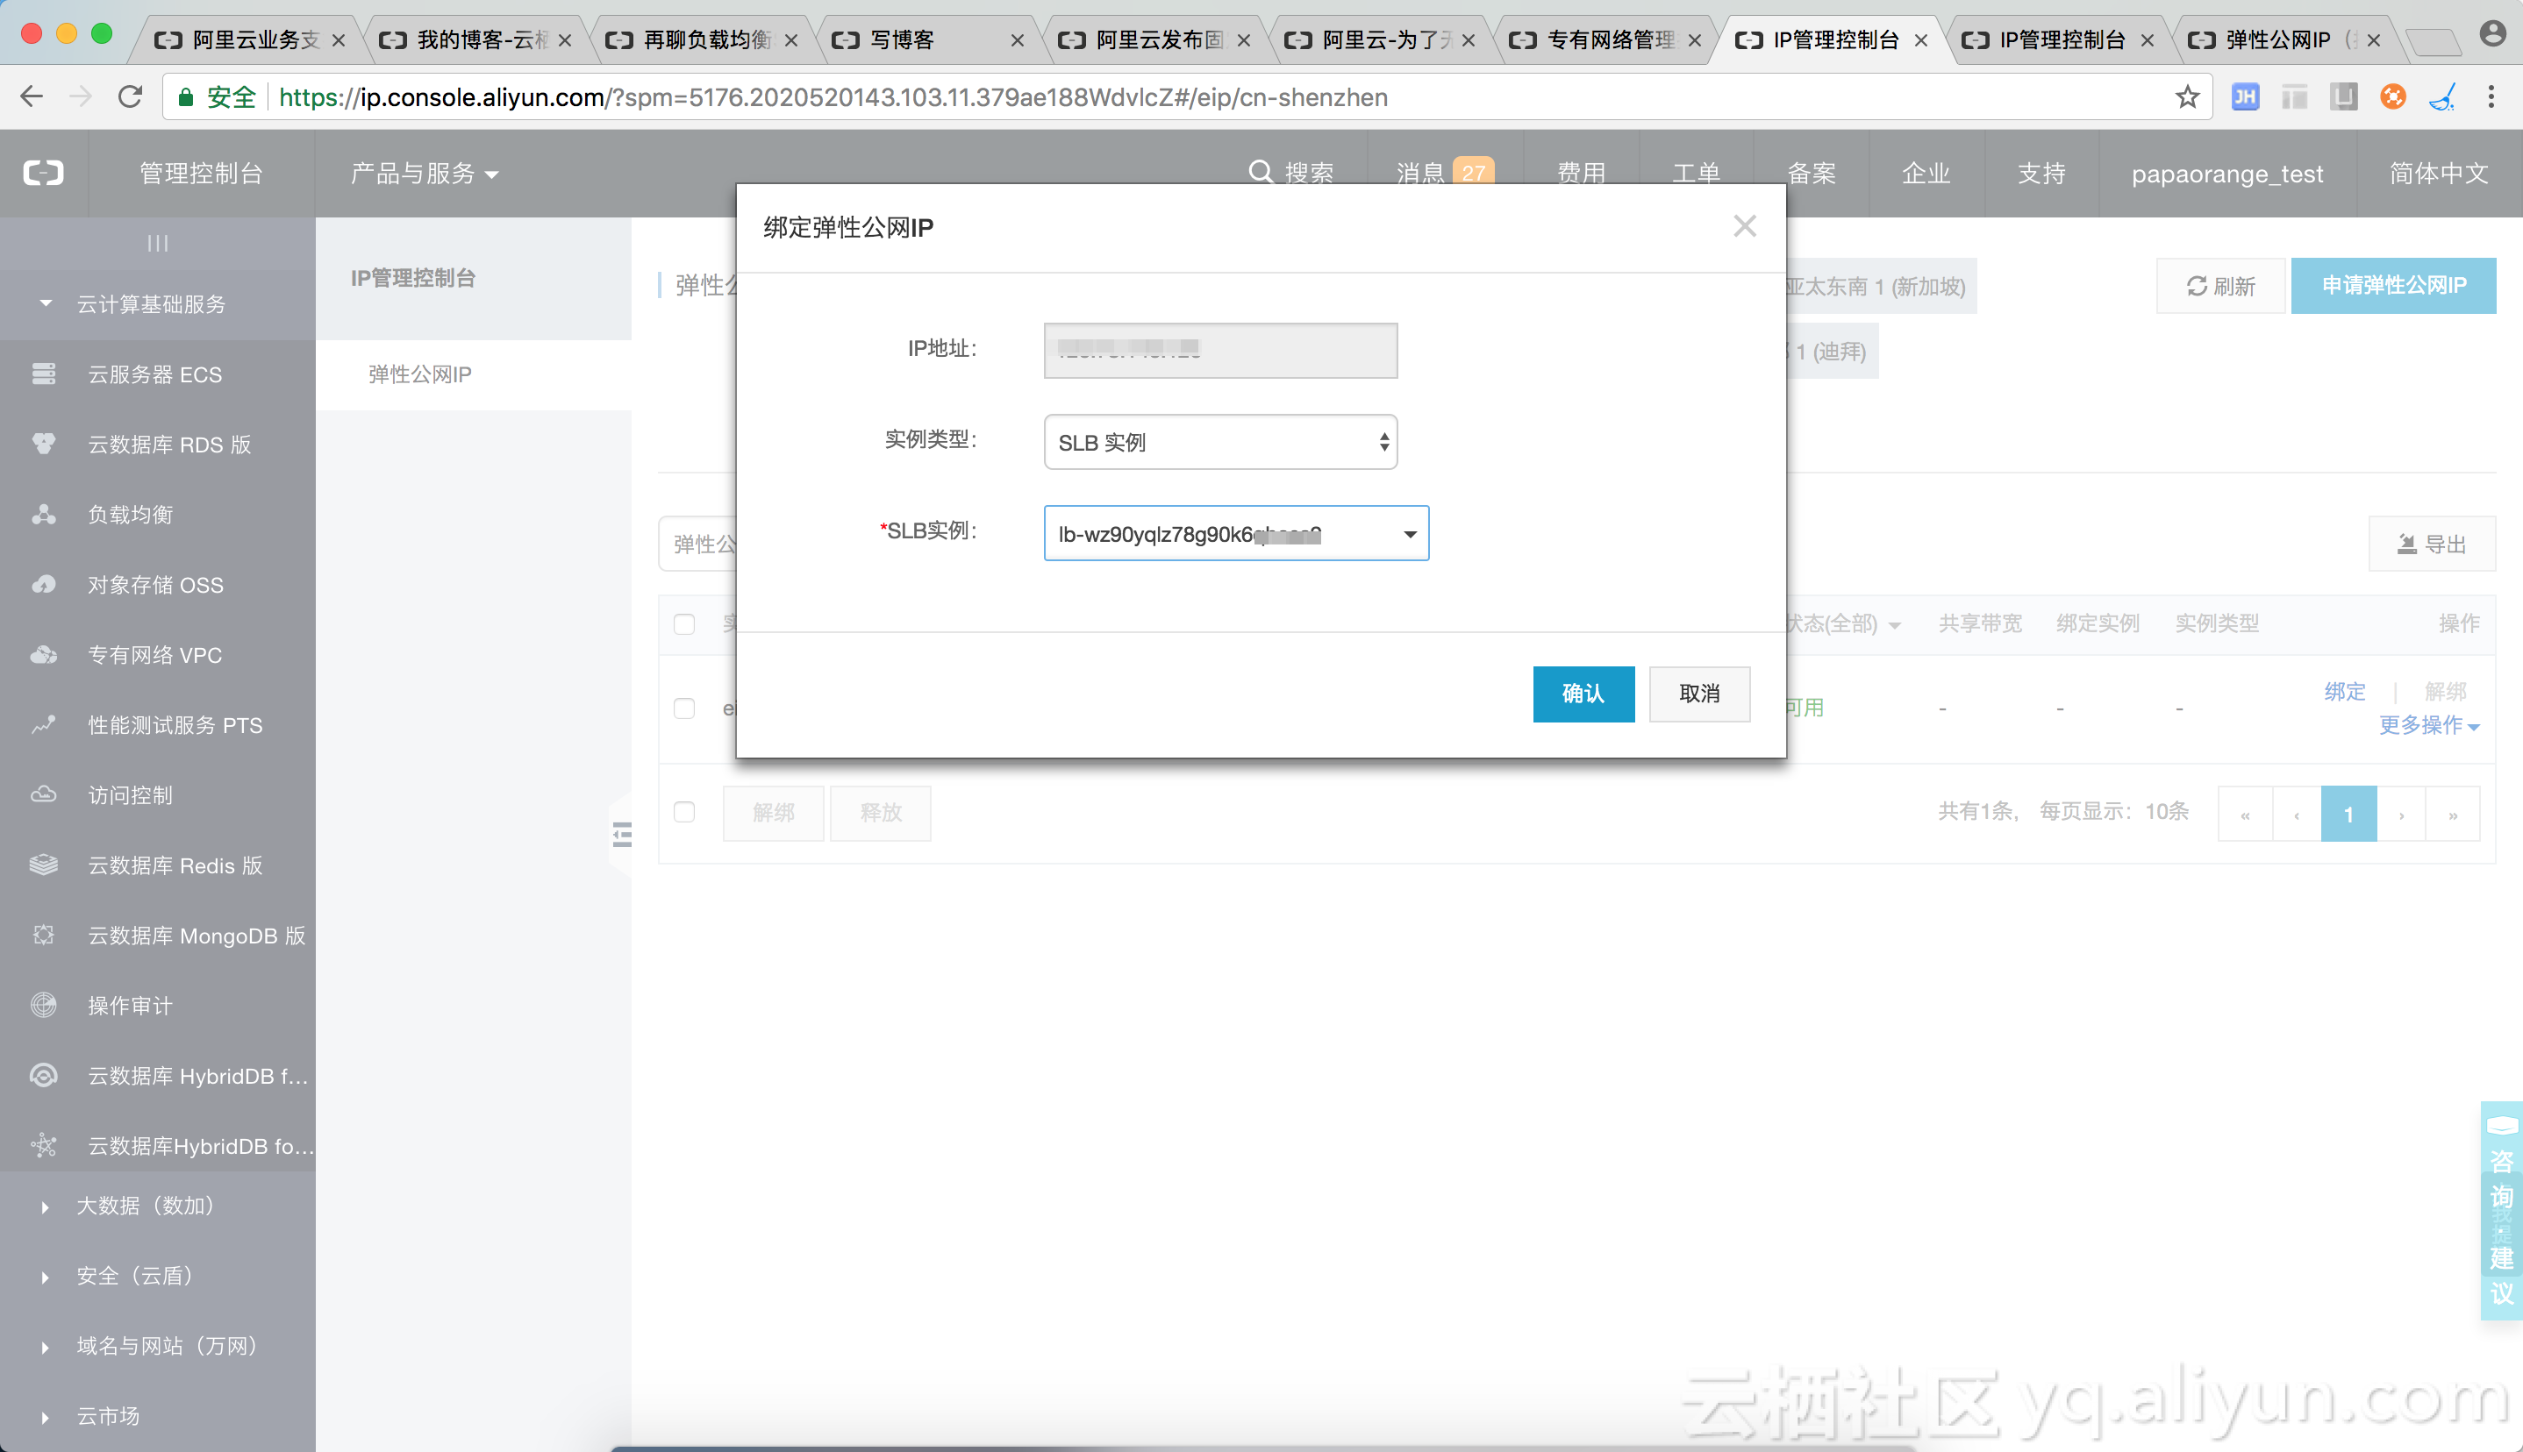Open the 状态(全部) filter dropdown

point(1844,624)
